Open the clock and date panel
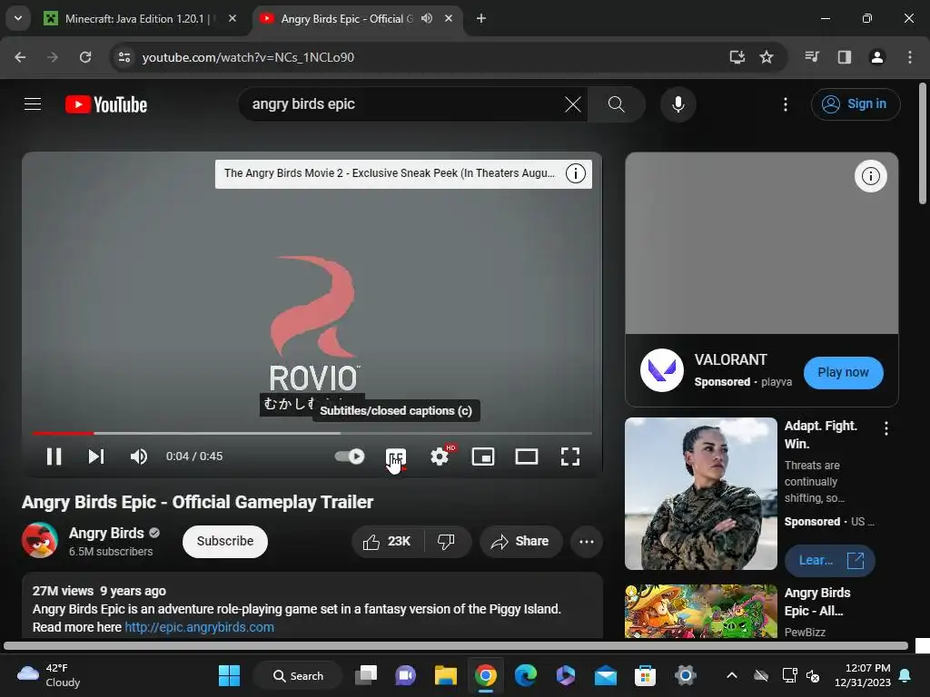930x697 pixels. tap(863, 675)
